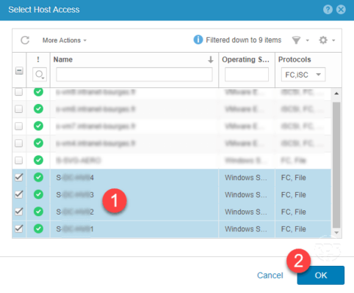Viewport: 354px width, 293px height.
Task: Check the s-vm4 row checkbox
Action: click(x=19, y=143)
